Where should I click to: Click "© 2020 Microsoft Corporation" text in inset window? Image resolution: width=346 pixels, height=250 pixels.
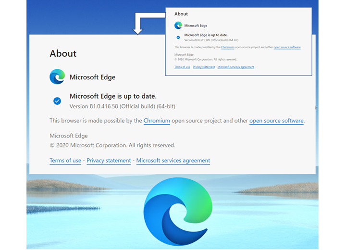click(194, 60)
